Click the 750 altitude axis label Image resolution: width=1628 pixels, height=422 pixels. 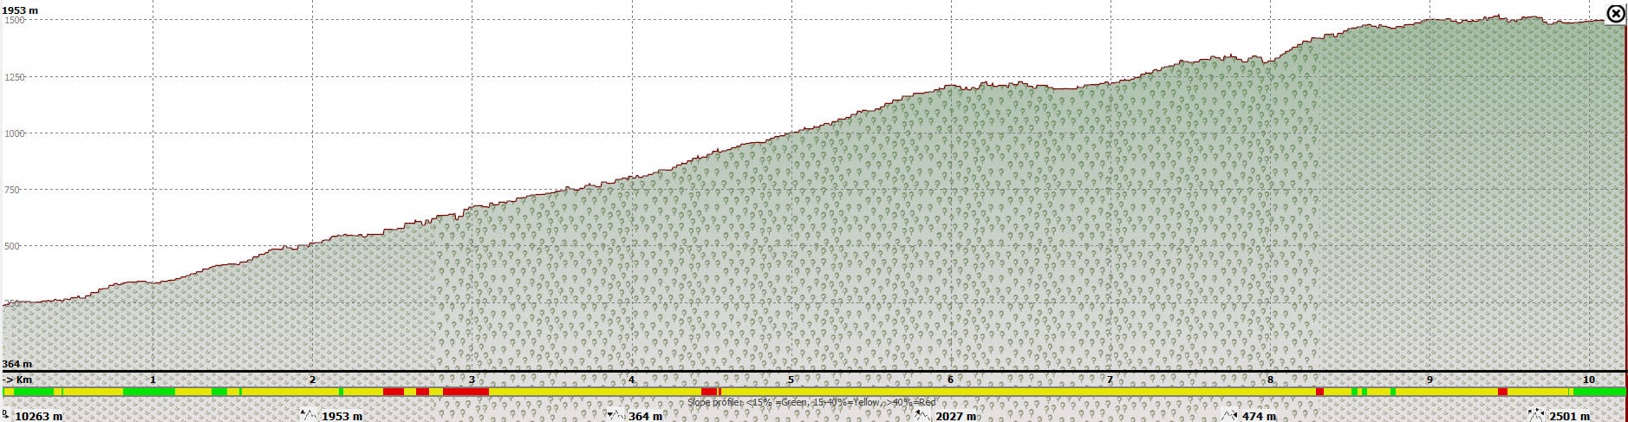point(12,190)
